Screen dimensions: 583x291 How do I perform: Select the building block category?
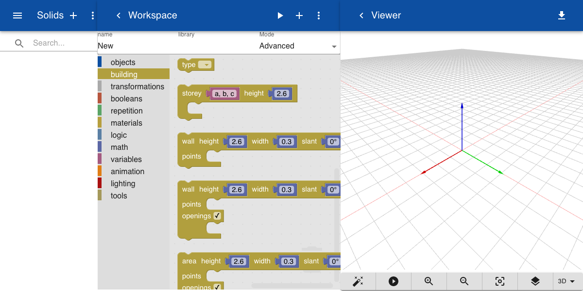pos(134,74)
